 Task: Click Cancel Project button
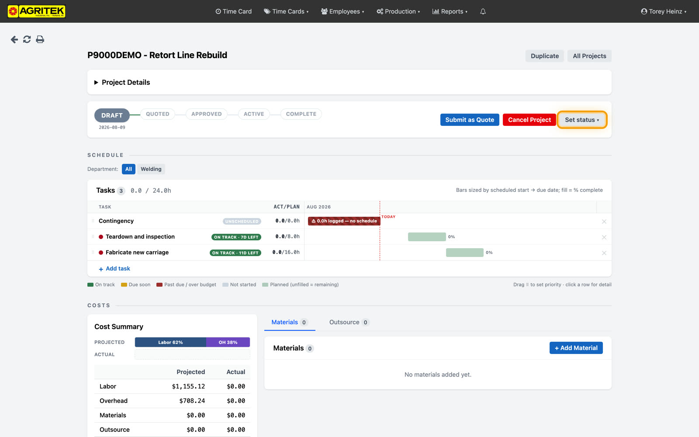pyautogui.click(x=529, y=120)
